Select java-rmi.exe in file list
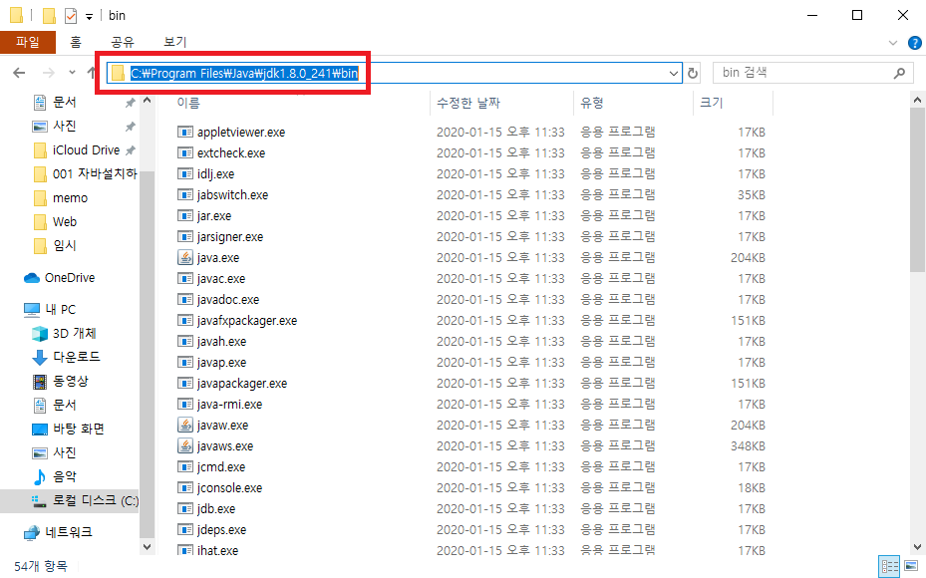The height and width of the screenshot is (578, 926). [x=229, y=405]
